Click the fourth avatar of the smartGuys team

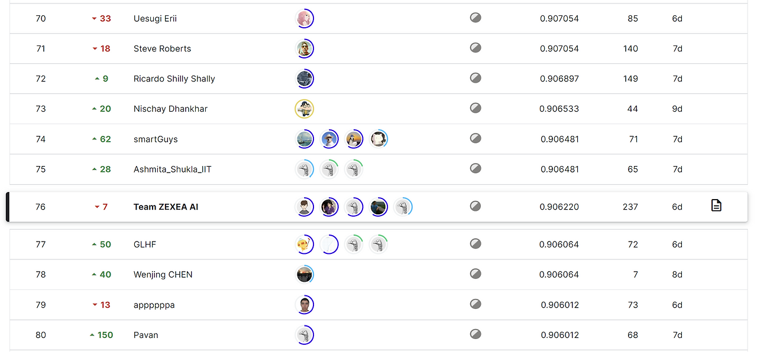click(378, 139)
